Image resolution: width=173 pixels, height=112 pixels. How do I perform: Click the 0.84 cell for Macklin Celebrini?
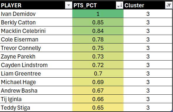(x=98, y=31)
